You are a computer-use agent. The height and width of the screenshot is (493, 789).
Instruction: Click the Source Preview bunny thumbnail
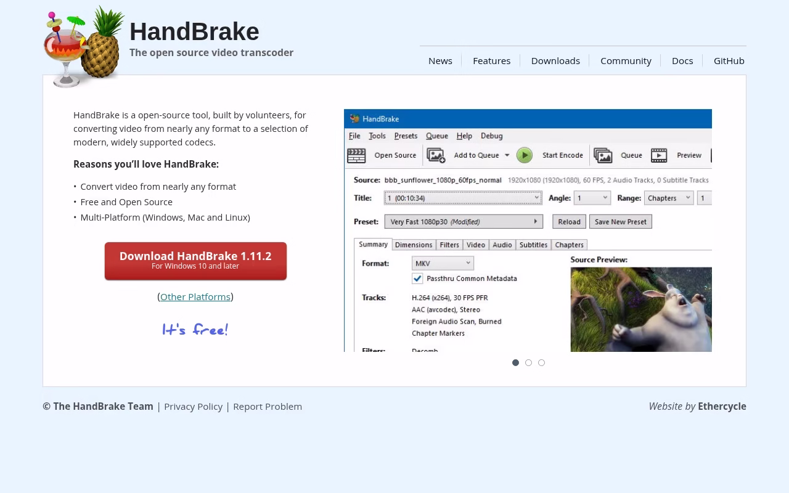tap(641, 309)
